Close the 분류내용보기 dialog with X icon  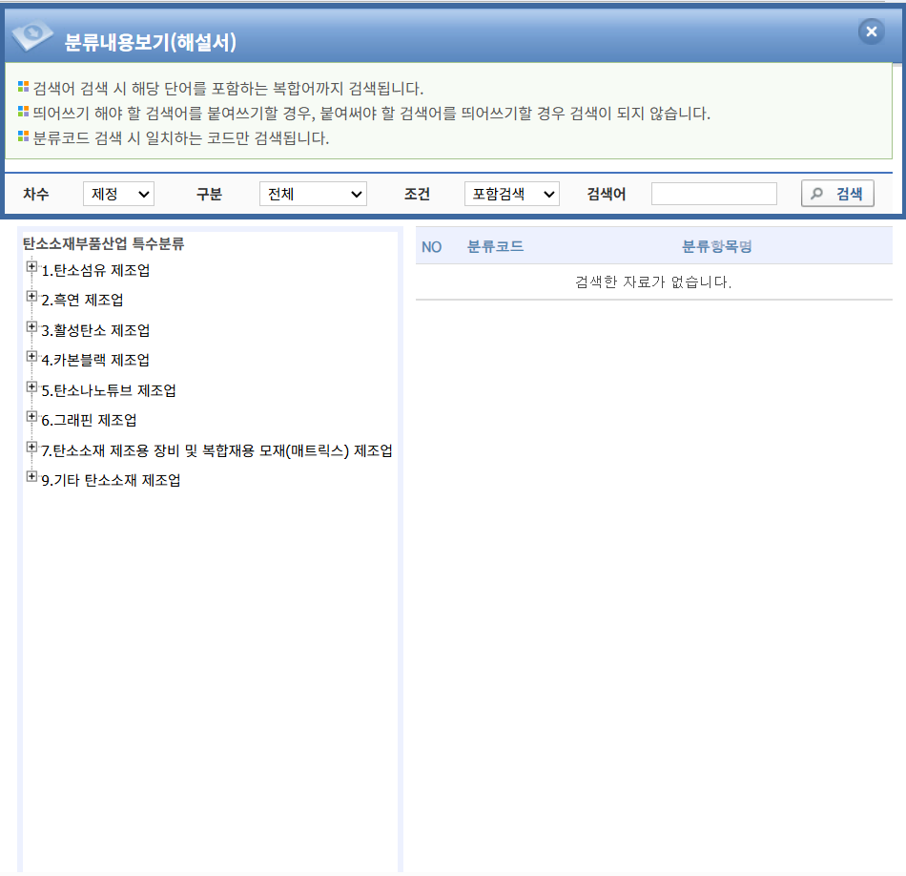pyautogui.click(x=871, y=31)
